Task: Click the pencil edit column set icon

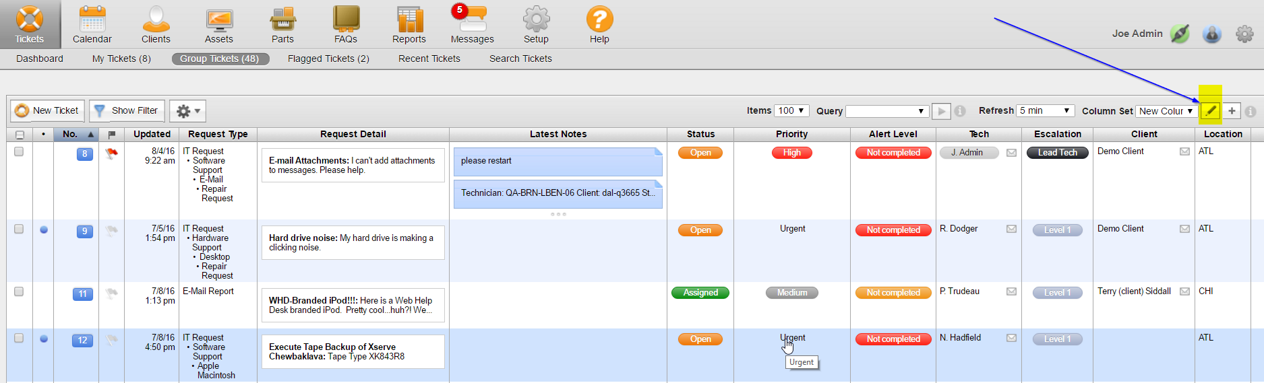Action: [x=1211, y=111]
